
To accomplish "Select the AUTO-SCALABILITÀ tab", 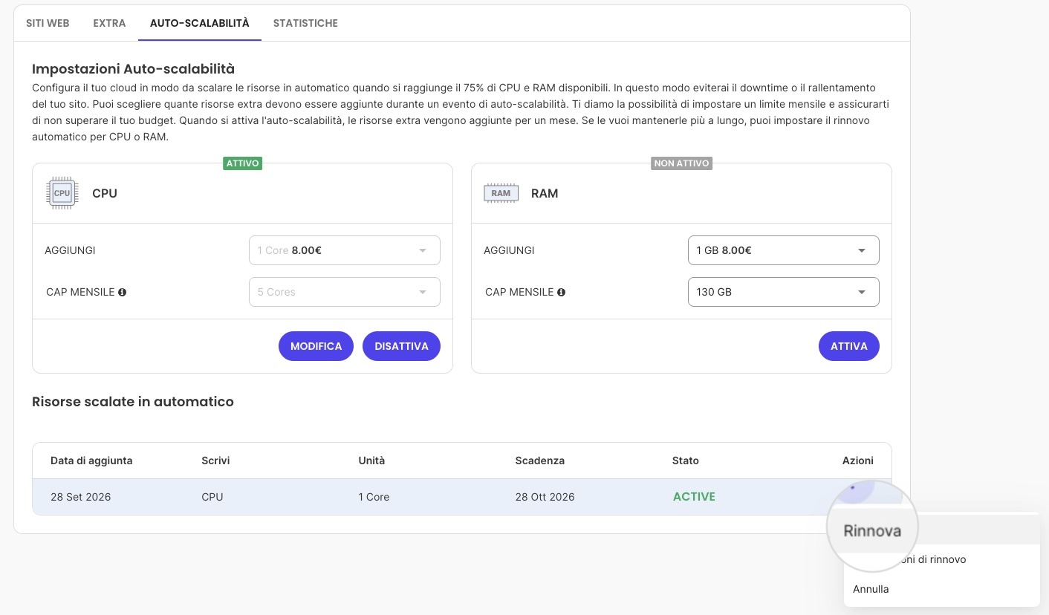I will pyautogui.click(x=200, y=23).
